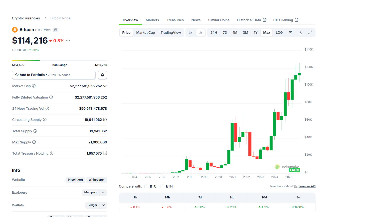Select the candlestick chart icon
The image size is (366, 217).
[x=201, y=32]
